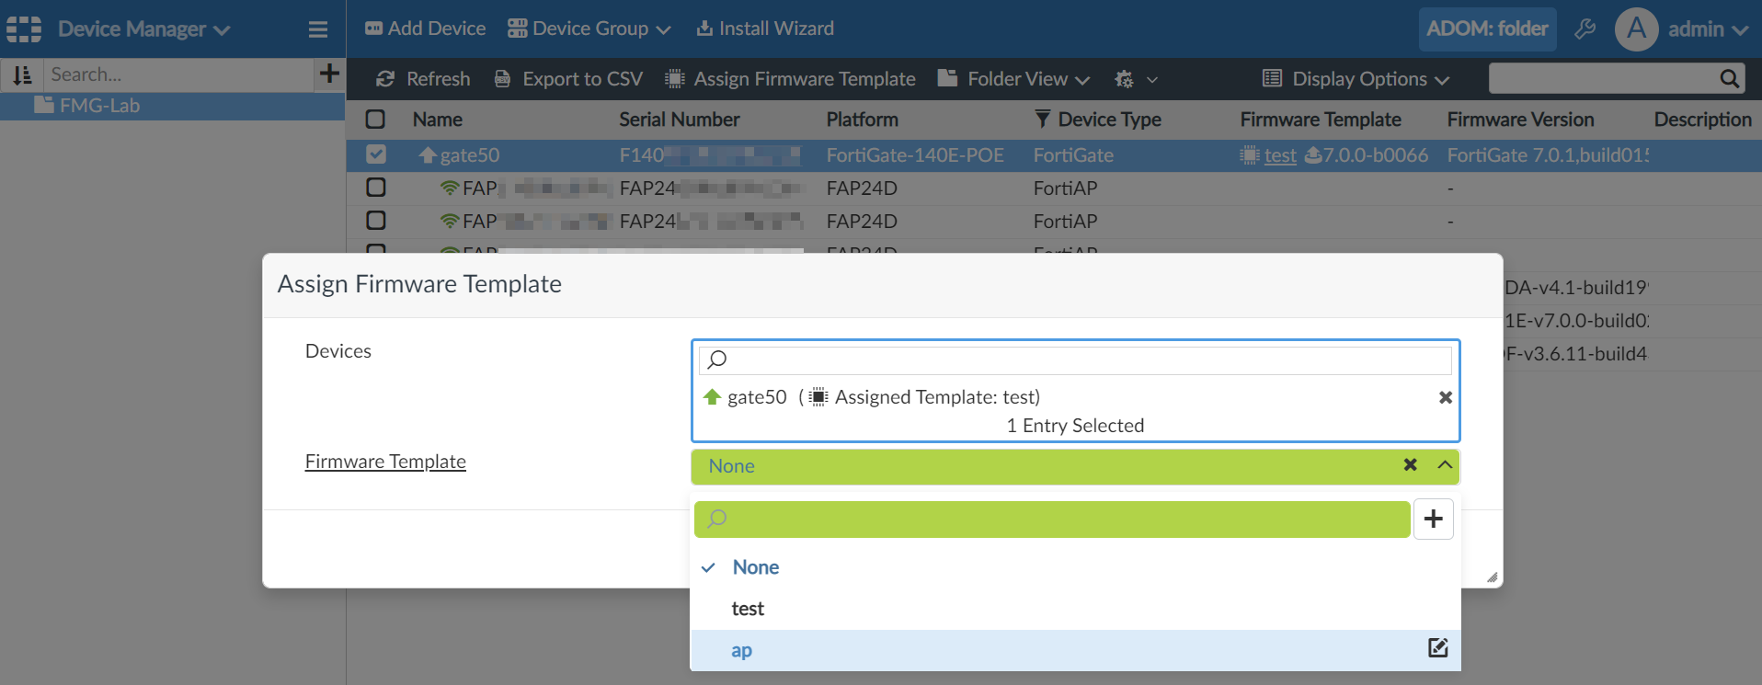Click the plus icon beside sidebar search

pos(329,74)
